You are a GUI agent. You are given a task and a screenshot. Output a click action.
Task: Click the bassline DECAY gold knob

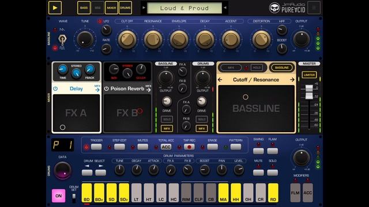(205, 40)
